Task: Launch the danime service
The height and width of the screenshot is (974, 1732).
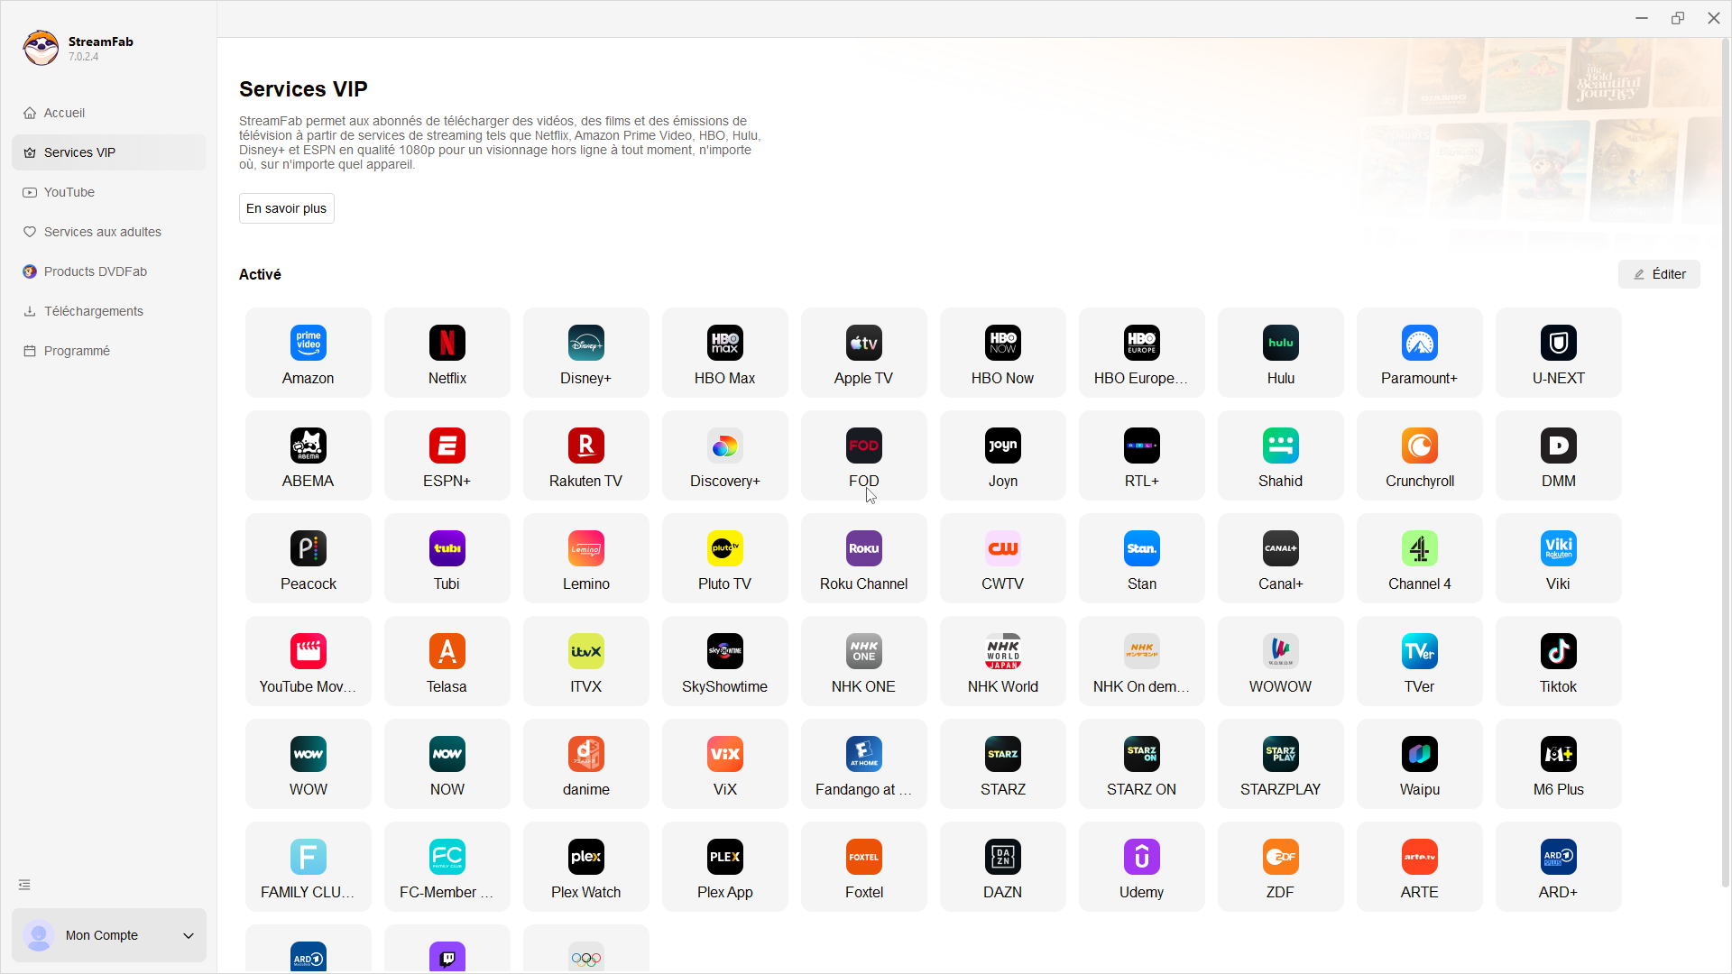Action: (586, 764)
